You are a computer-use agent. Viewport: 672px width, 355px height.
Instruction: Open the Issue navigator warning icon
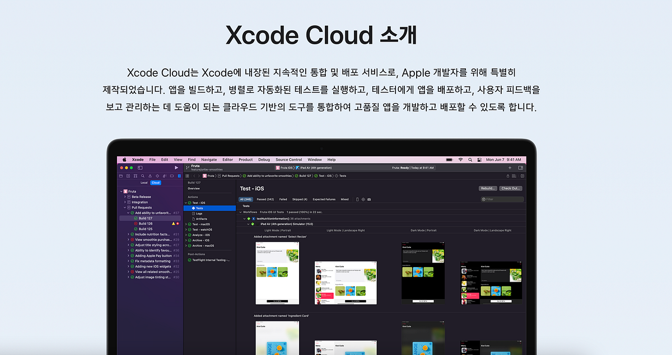coord(150,175)
